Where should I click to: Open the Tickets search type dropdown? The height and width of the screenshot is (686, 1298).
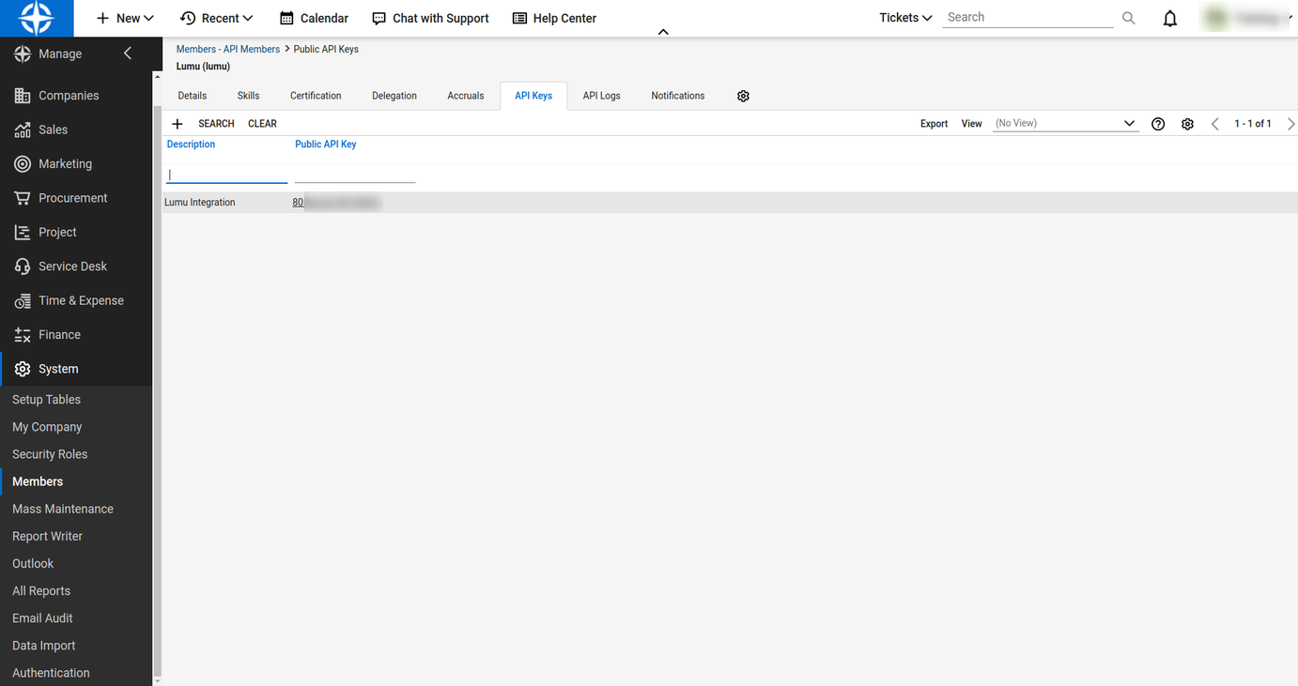click(x=905, y=18)
